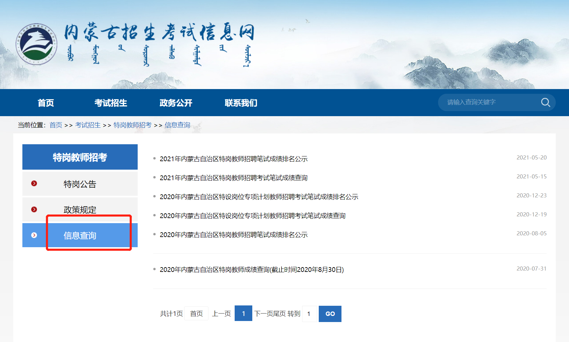Click arrow icon beside 信息查询
The height and width of the screenshot is (342, 569).
pos(34,235)
